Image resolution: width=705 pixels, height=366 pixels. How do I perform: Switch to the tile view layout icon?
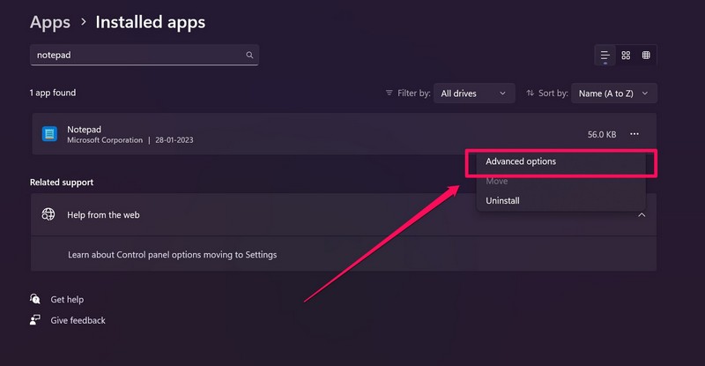(646, 55)
